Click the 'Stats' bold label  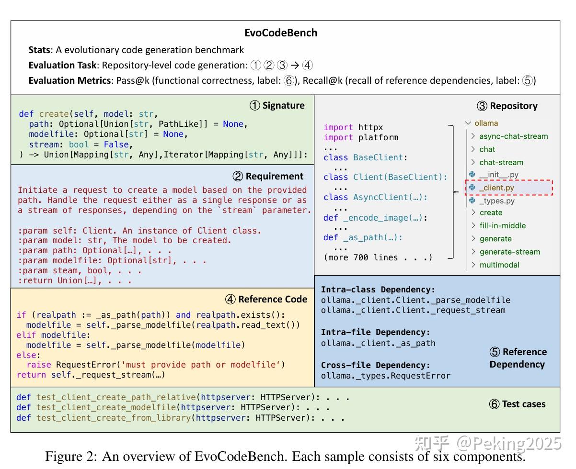[x=40, y=50]
